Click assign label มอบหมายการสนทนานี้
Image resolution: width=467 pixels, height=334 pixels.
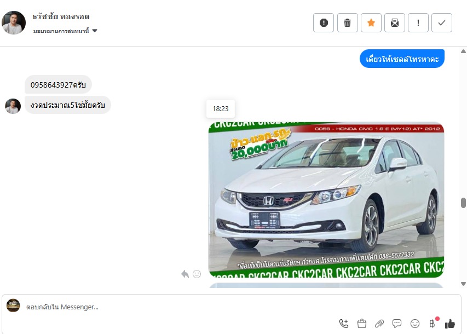pos(61,31)
